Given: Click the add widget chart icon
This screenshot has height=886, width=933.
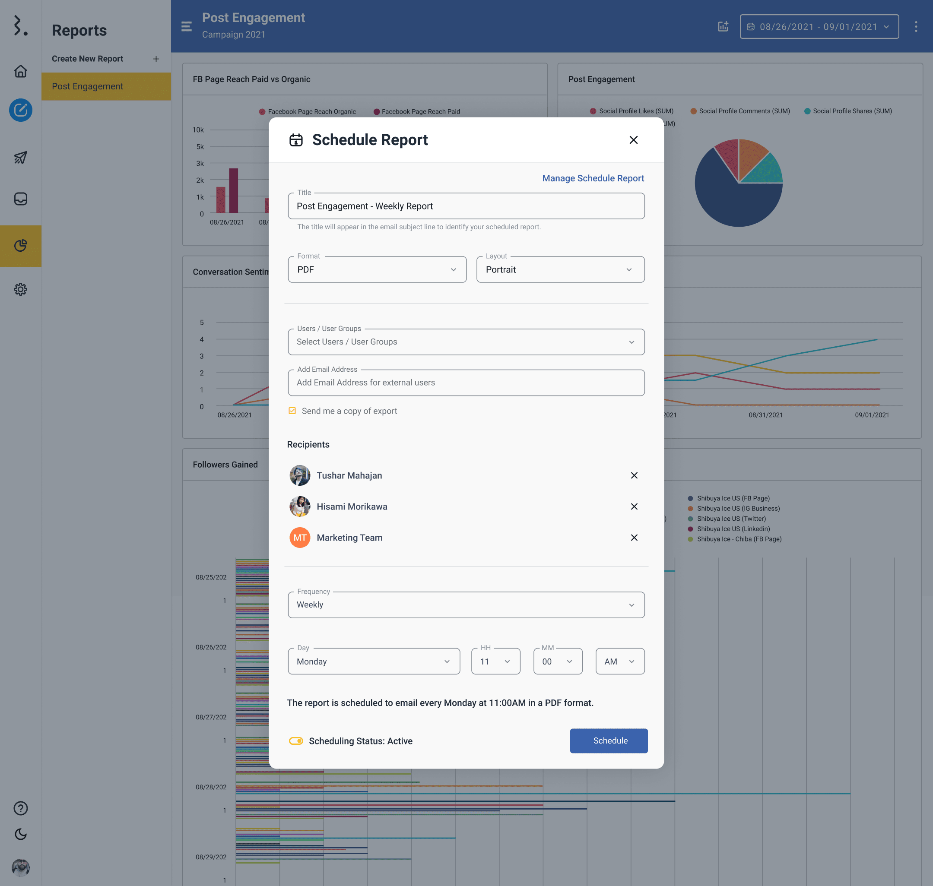Looking at the screenshot, I should click(723, 26).
